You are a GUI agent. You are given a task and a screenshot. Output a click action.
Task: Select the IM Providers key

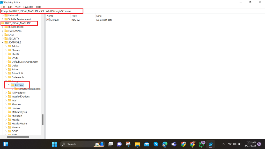pyautogui.click(x=19, y=93)
